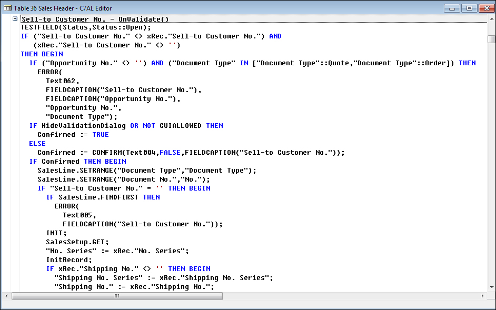496x310 pixels.
Task: Click the ELSE keyword line
Action: coord(37,144)
